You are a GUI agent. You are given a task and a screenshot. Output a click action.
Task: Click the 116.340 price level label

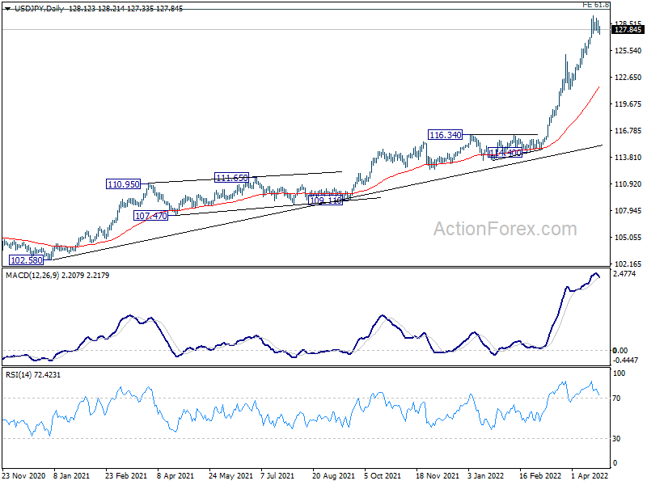click(445, 134)
